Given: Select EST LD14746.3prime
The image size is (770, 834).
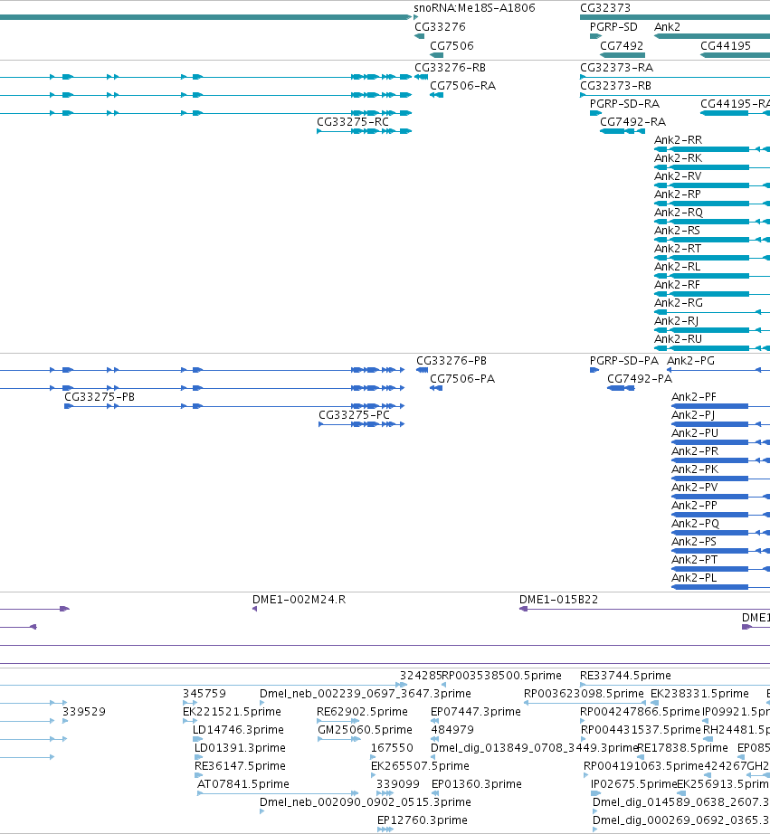Looking at the screenshot, I should (x=238, y=730).
